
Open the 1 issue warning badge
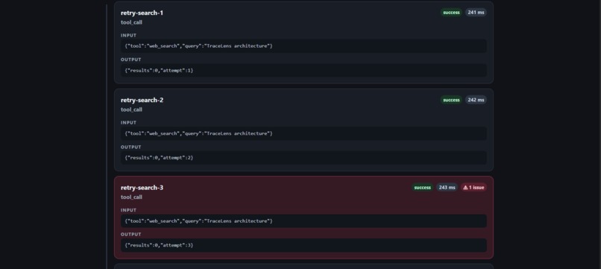click(473, 187)
